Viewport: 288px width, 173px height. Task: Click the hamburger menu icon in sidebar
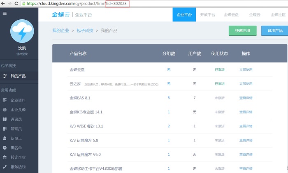pos(5,13)
